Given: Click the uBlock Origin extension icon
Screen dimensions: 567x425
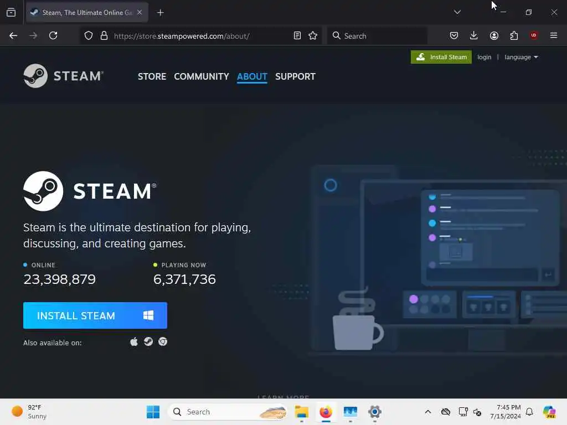Looking at the screenshot, I should [x=534, y=35].
